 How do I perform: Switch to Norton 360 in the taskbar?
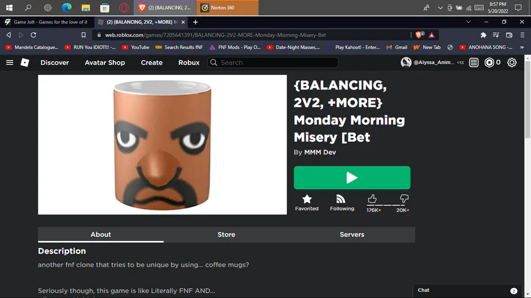tap(228, 8)
